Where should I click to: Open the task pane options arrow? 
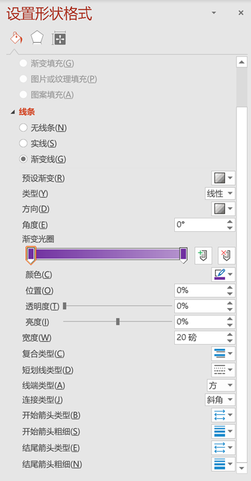tap(214, 13)
